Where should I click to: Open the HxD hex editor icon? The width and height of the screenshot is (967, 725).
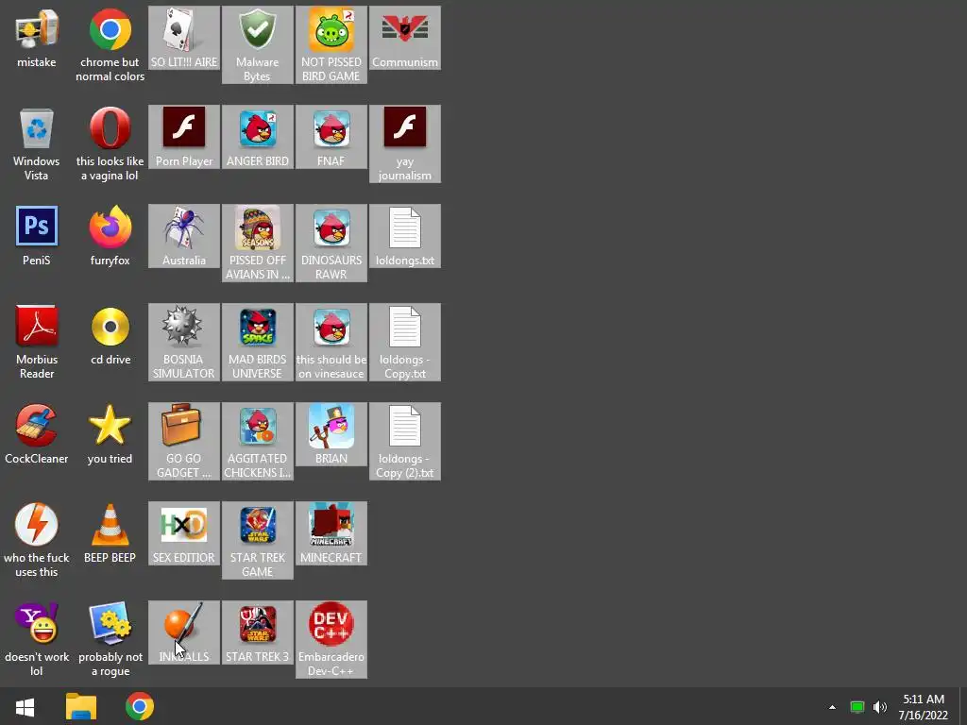184,534
